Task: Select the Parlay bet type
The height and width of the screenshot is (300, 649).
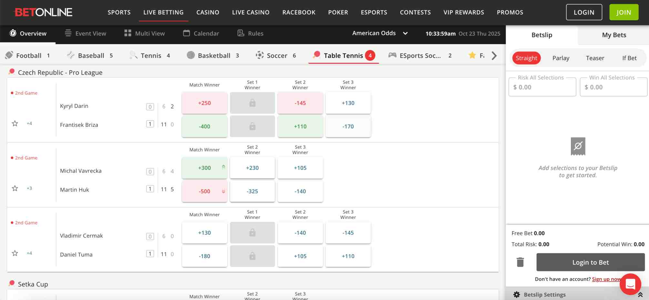Action: click(561, 58)
